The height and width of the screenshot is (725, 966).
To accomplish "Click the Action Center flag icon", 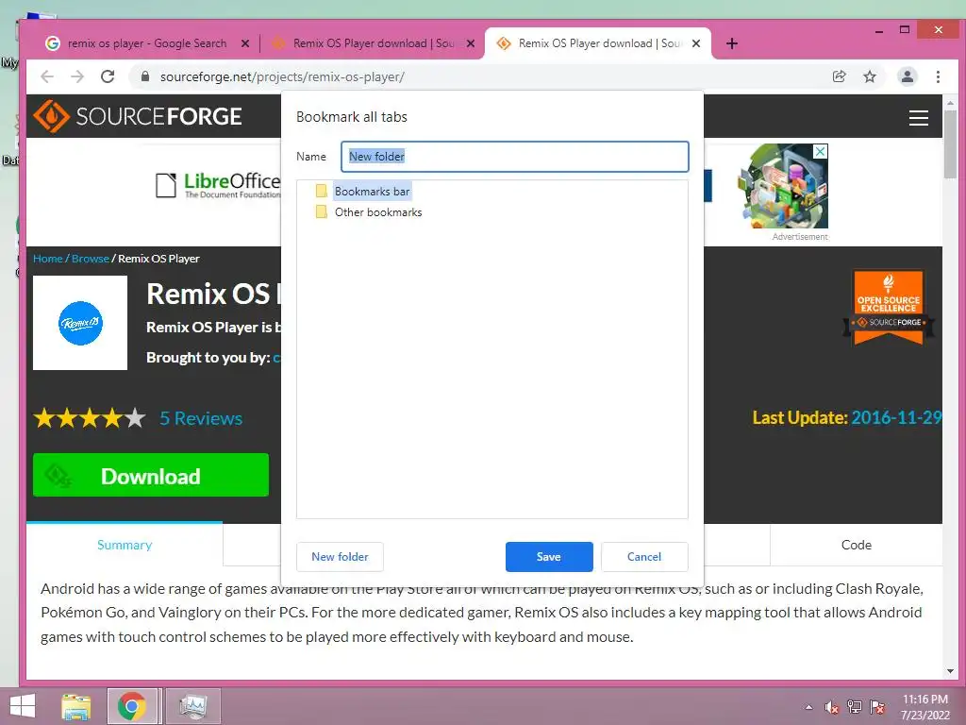I will [877, 707].
